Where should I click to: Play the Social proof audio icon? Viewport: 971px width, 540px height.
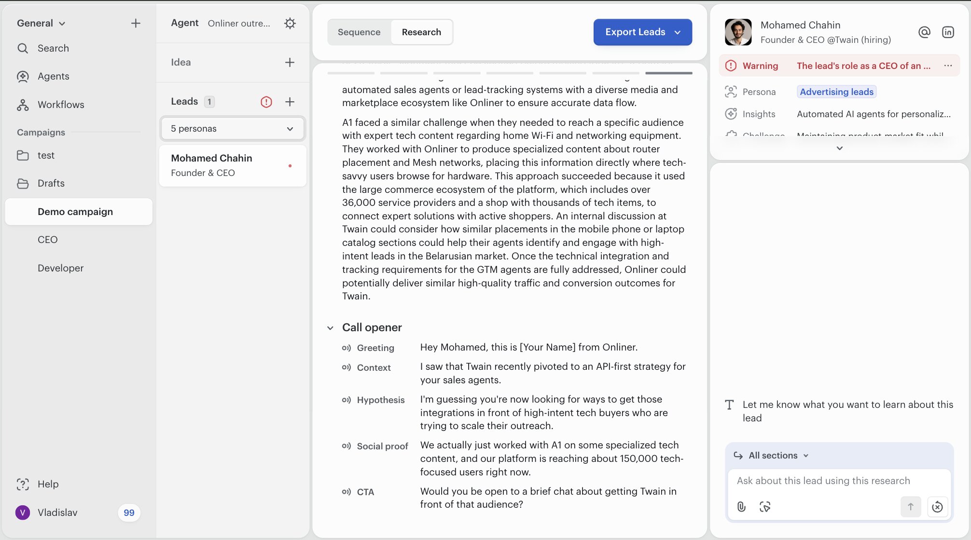(346, 446)
